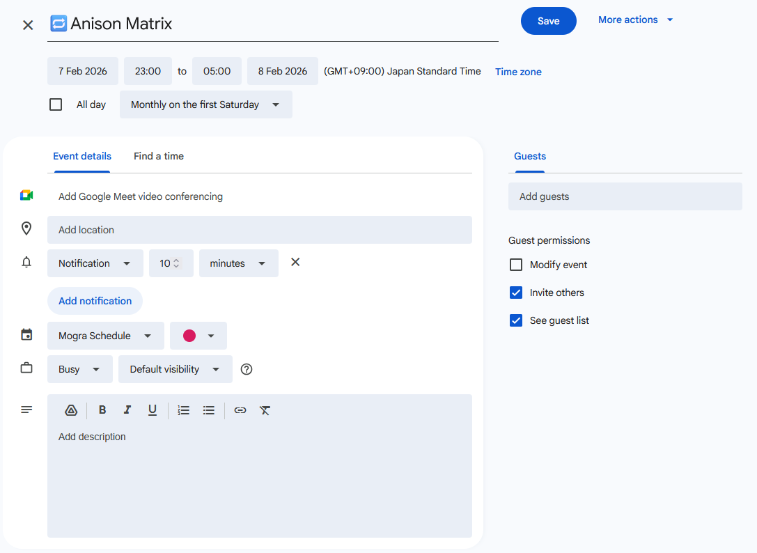Click the Google Meet camera icon
This screenshot has width=757, height=553.
click(x=26, y=196)
